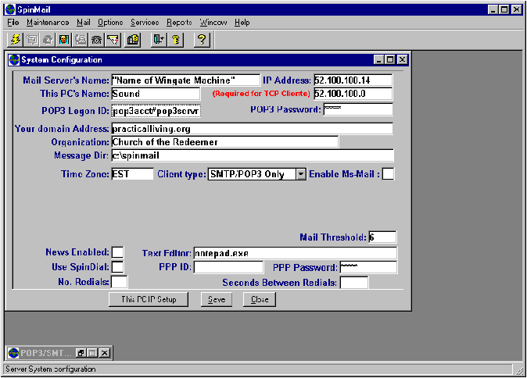
Task: Enable the Ms-Mail checkbox
Action: pyautogui.click(x=388, y=174)
